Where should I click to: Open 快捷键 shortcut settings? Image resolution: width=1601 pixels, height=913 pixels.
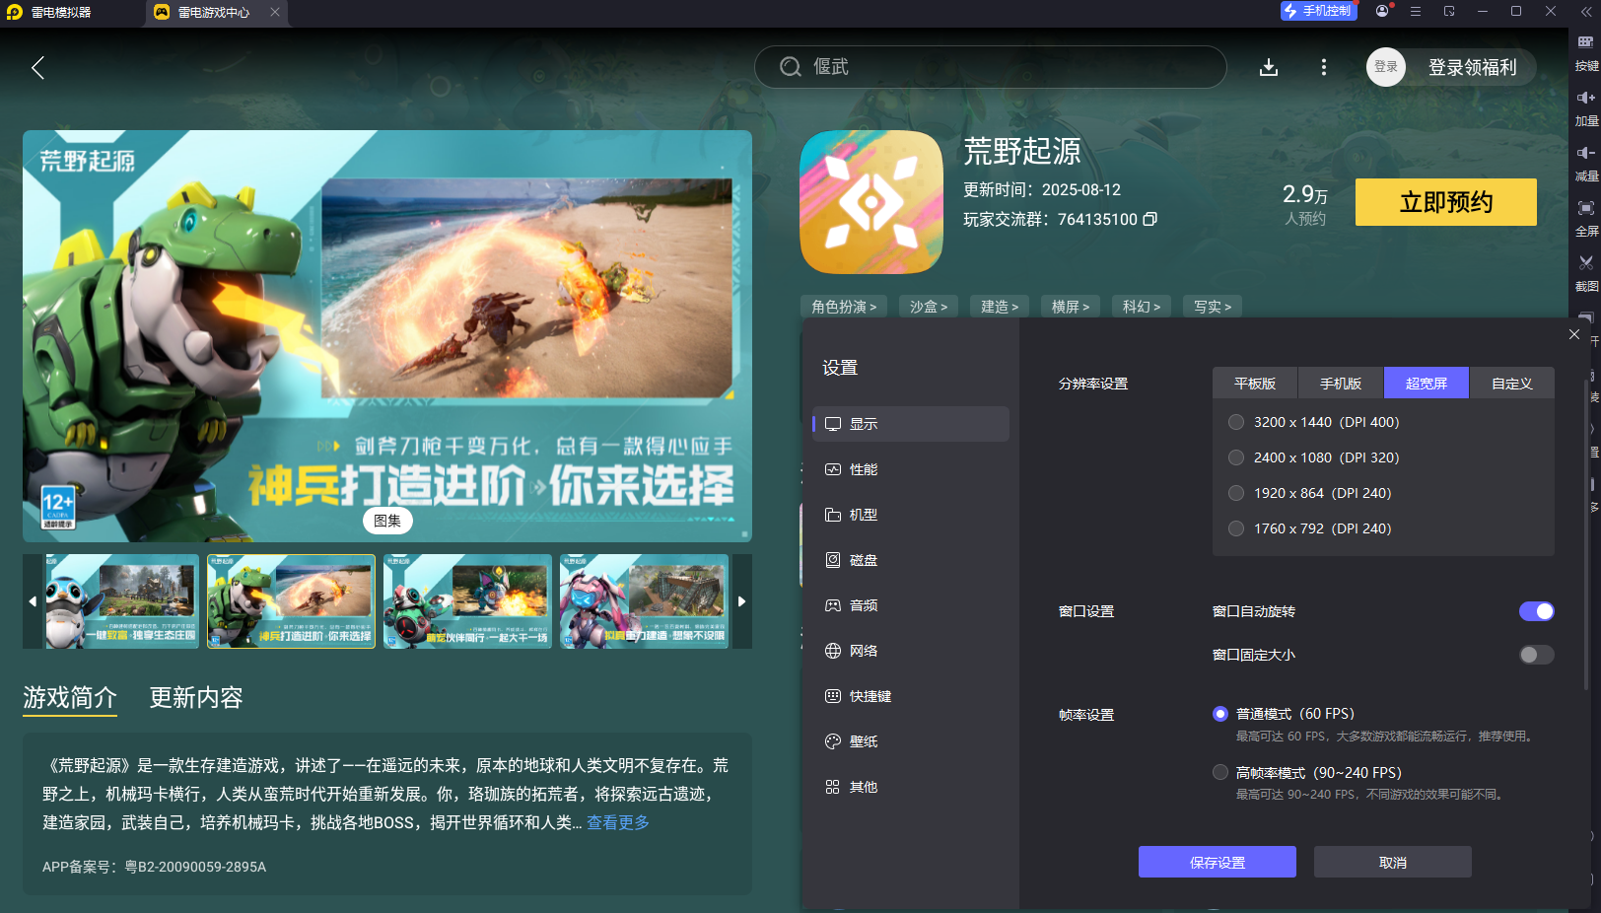tap(911, 696)
